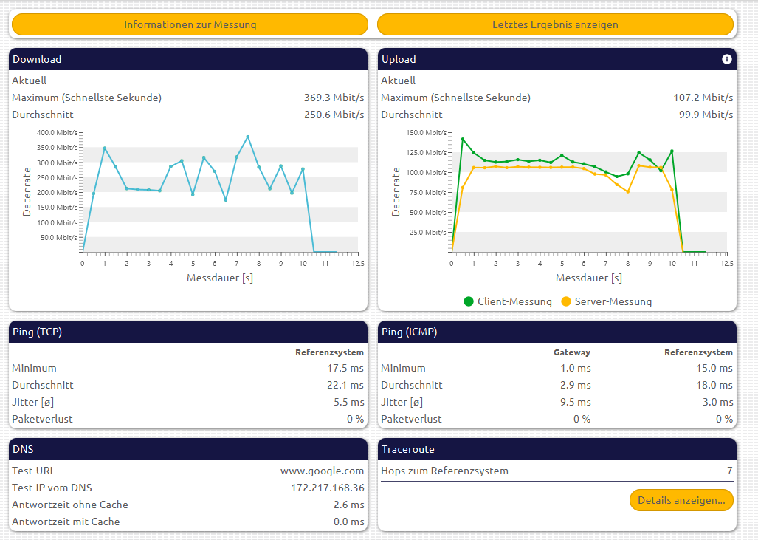
Task: Click the info icon in Upload header
Action: (x=726, y=59)
